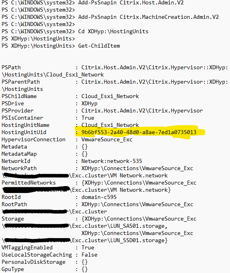Click the LUN_SAS01.storage path text
Image resolution: width=230 pixels, height=273 pixels.
pyautogui.click(x=138, y=226)
